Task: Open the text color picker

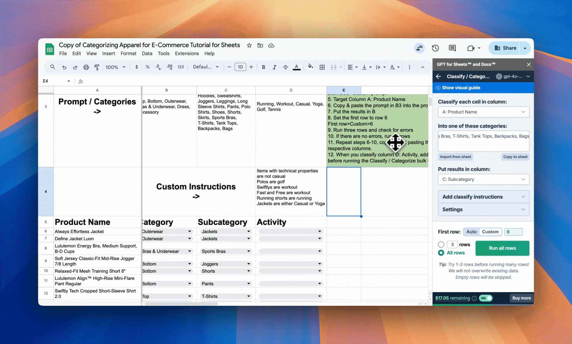Action: 297,67
